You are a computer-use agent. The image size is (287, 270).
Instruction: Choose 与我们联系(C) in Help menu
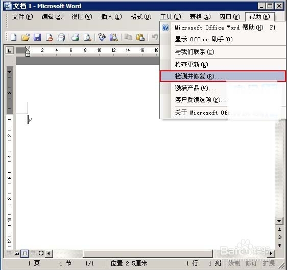click(x=223, y=52)
